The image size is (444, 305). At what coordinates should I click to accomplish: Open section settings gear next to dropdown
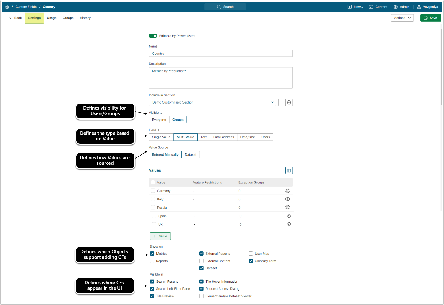pos(289,102)
